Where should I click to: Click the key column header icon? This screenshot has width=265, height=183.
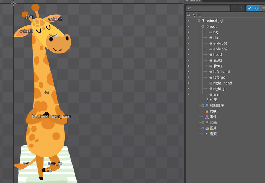194,15
